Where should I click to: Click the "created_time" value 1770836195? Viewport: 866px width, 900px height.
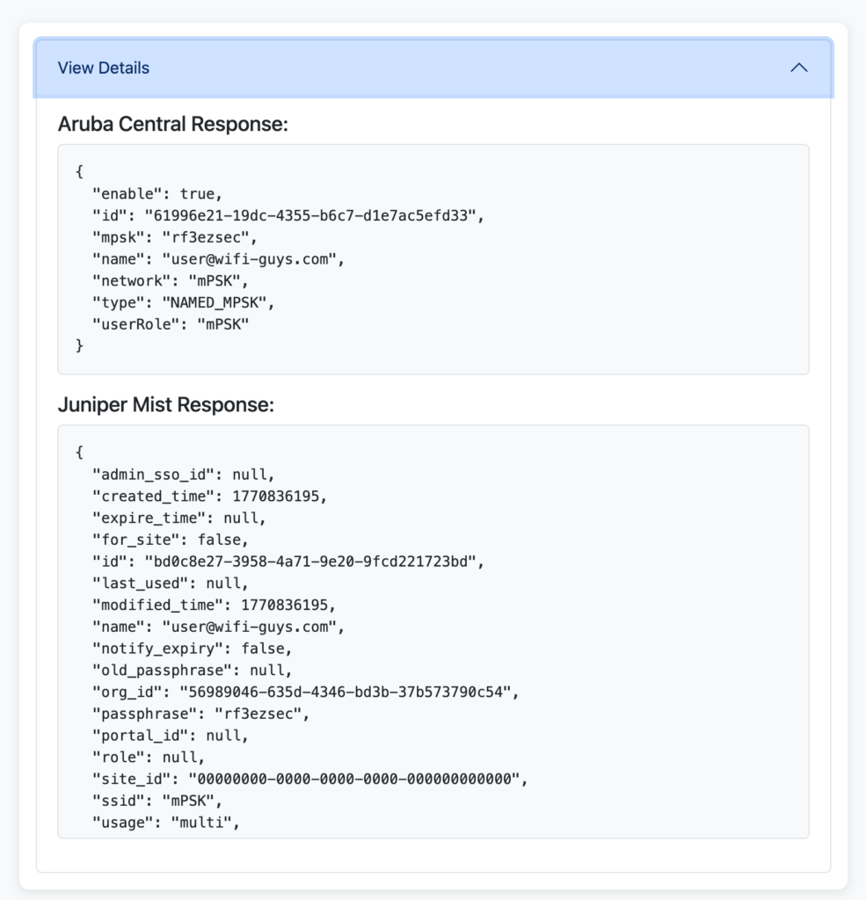coord(279,496)
